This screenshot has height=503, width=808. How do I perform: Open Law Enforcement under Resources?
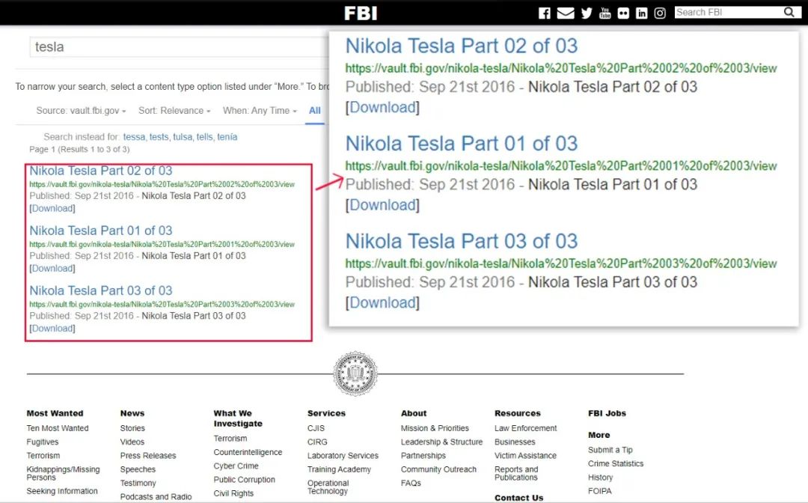pos(526,427)
